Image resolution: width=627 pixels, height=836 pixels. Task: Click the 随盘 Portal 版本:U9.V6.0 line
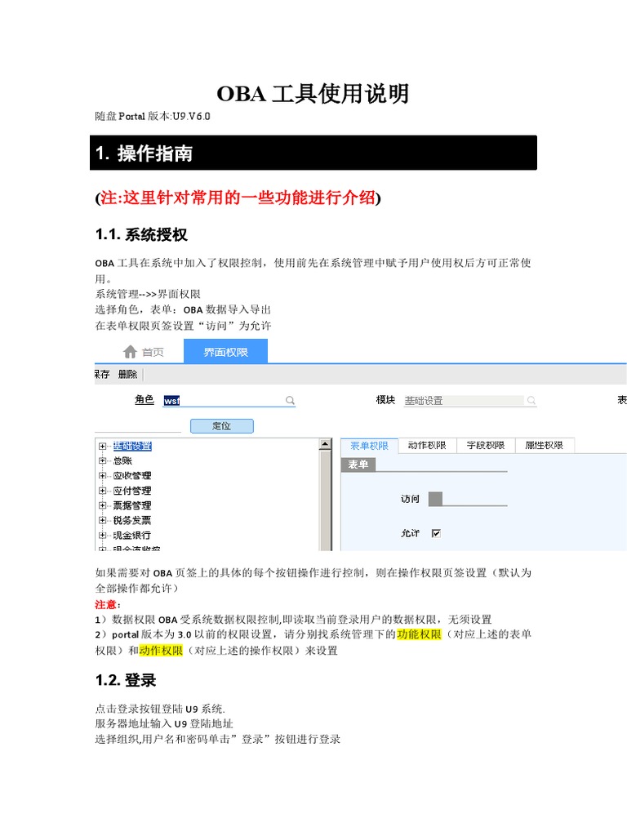tap(153, 116)
